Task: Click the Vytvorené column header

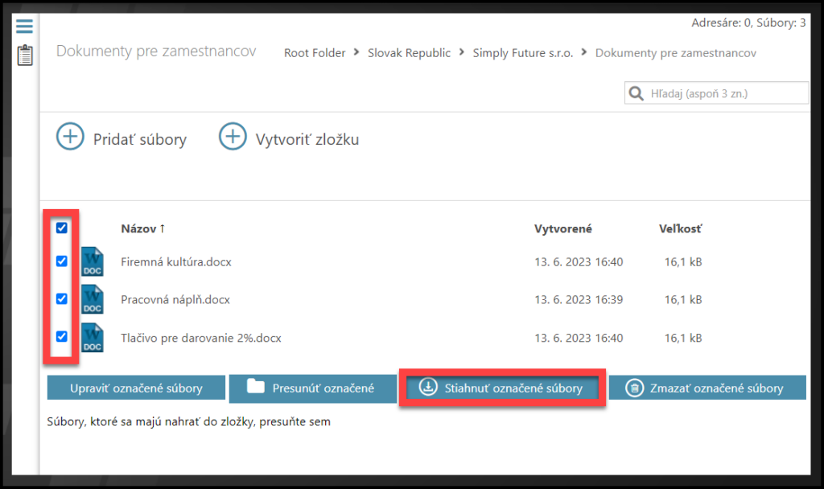Action: 562,229
